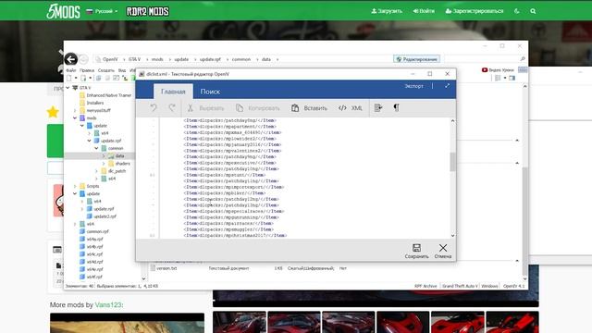Screen dimensions: 592x333
Task: Select Enhanced Native Trainer folder in tree
Action: click(105, 95)
